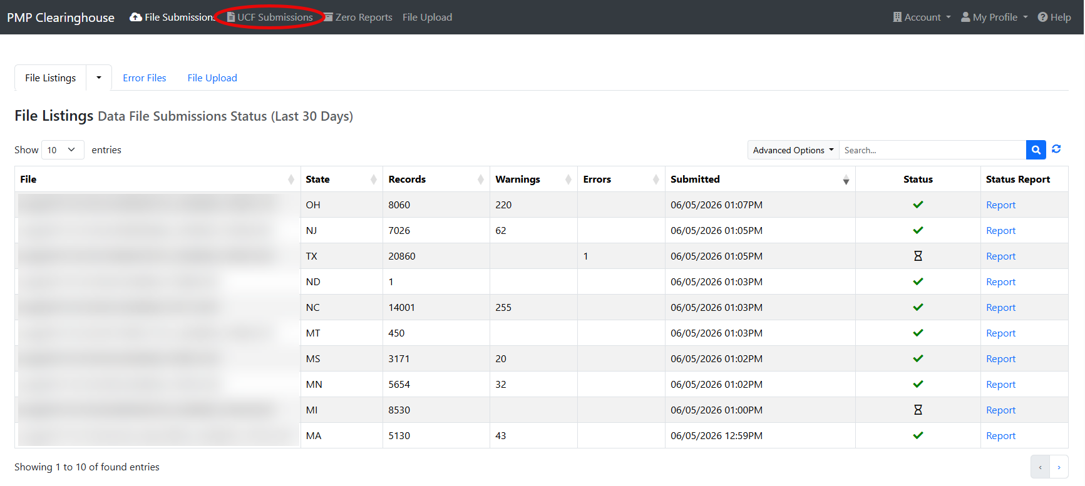Sort by Submitted column arrow
1085x486 pixels.
[x=846, y=180]
